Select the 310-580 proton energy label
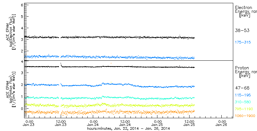 [243, 102]
